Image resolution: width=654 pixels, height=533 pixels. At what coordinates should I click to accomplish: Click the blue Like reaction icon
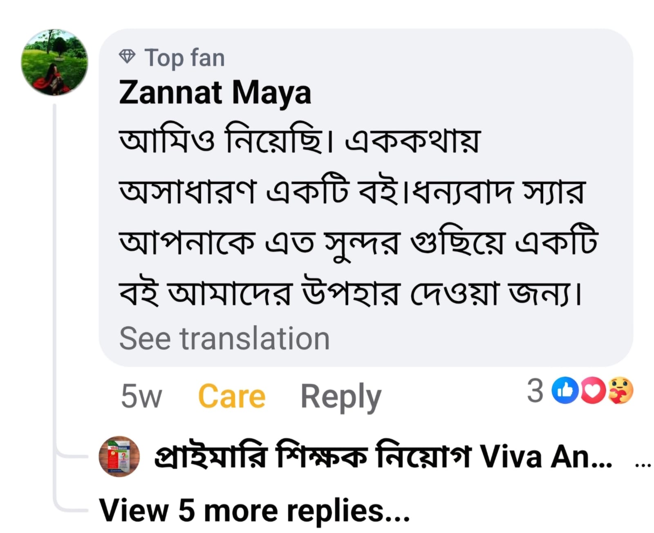[565, 391]
